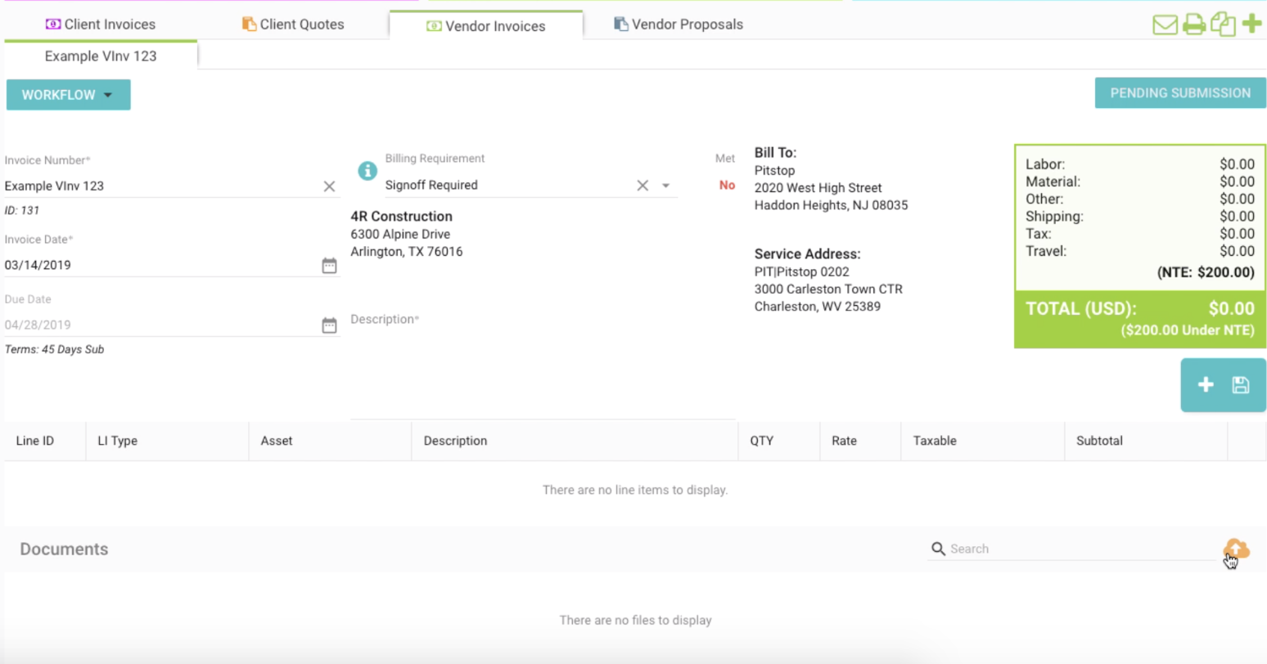Switch to the Client Invoices tab

point(100,25)
